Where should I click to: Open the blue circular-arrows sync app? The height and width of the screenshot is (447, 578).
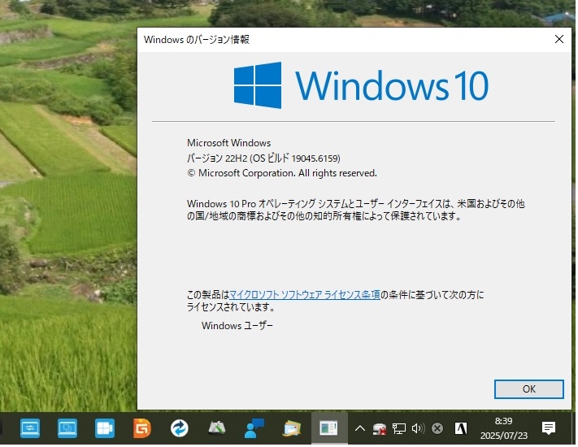click(180, 428)
